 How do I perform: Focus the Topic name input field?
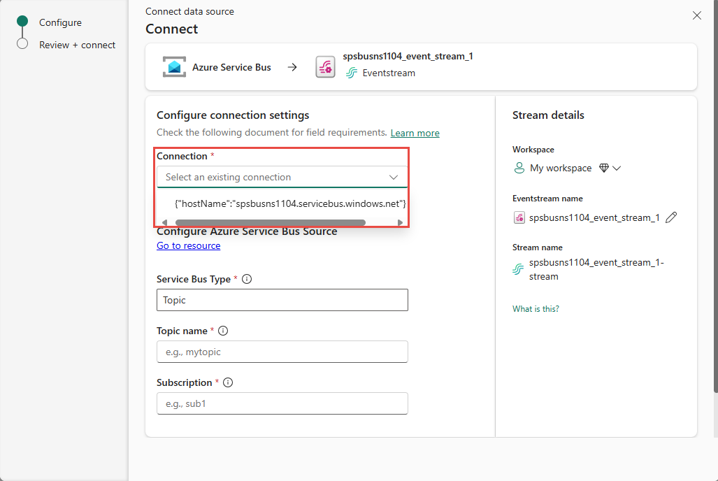tap(282, 352)
